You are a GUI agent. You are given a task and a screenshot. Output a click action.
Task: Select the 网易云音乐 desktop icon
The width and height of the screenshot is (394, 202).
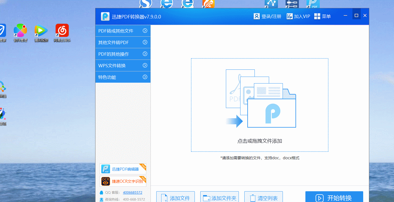pyautogui.click(x=62, y=33)
